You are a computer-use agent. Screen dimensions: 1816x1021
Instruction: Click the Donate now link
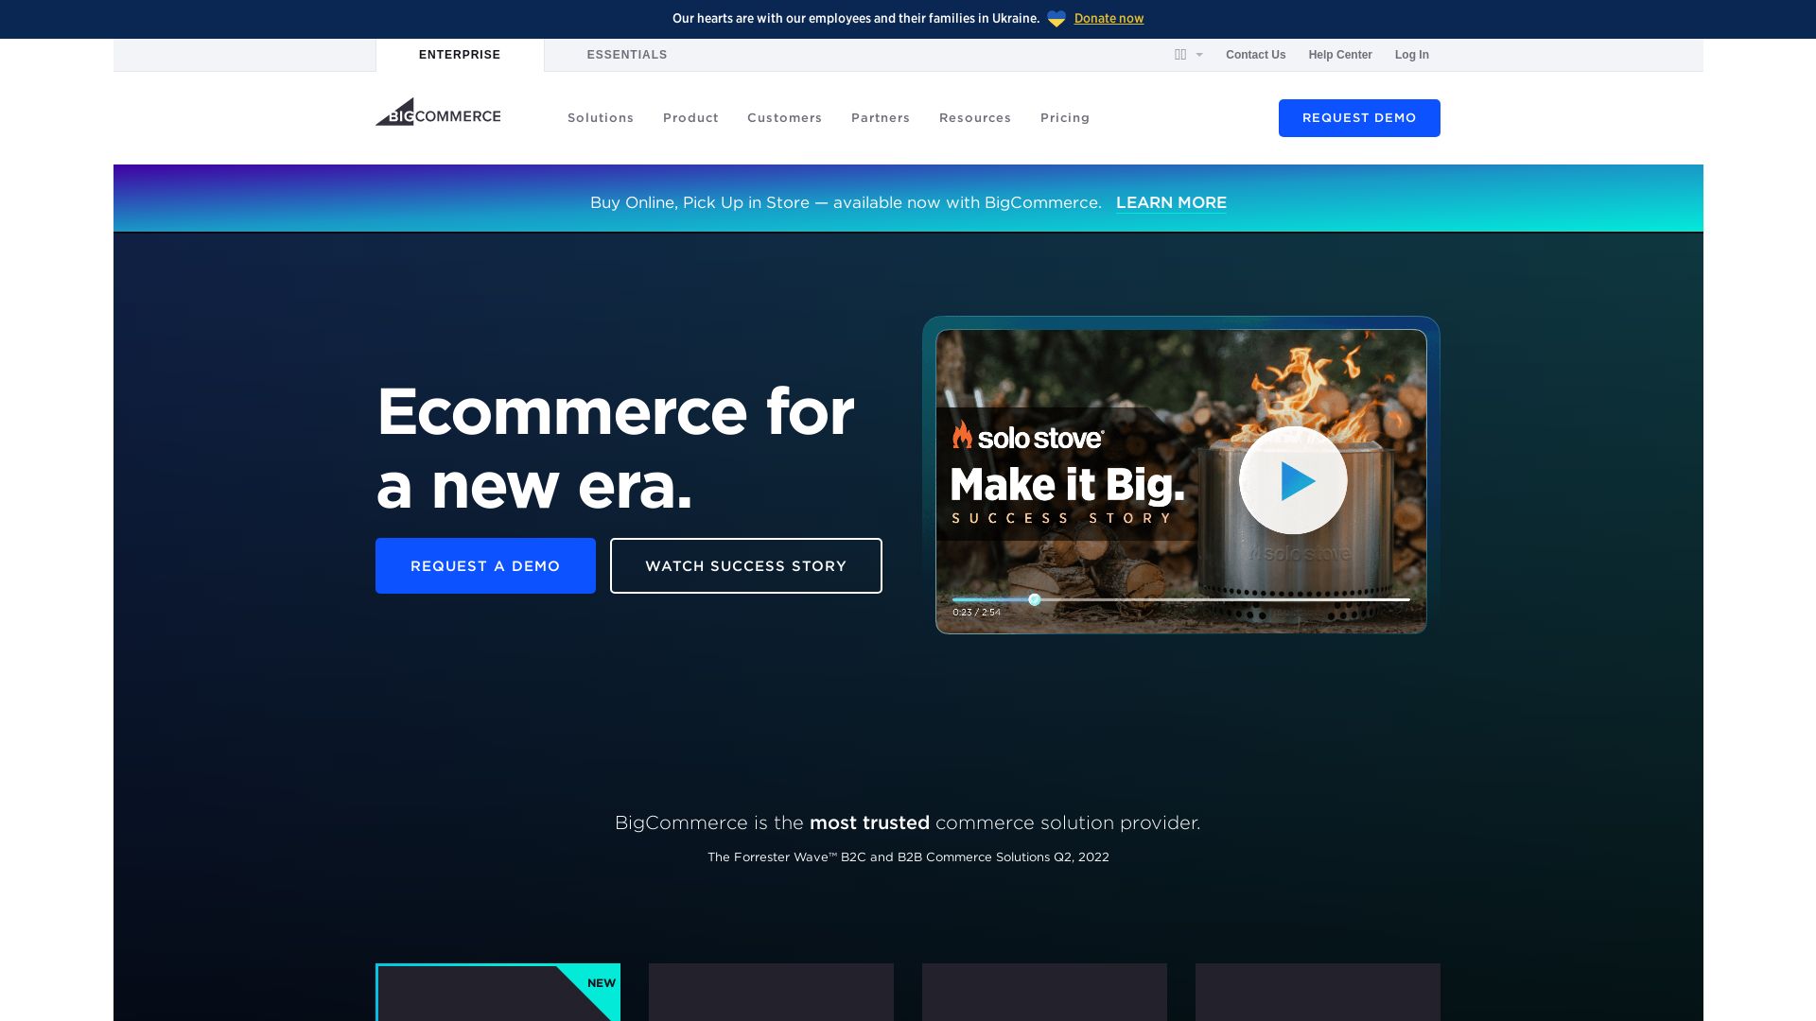(1109, 17)
